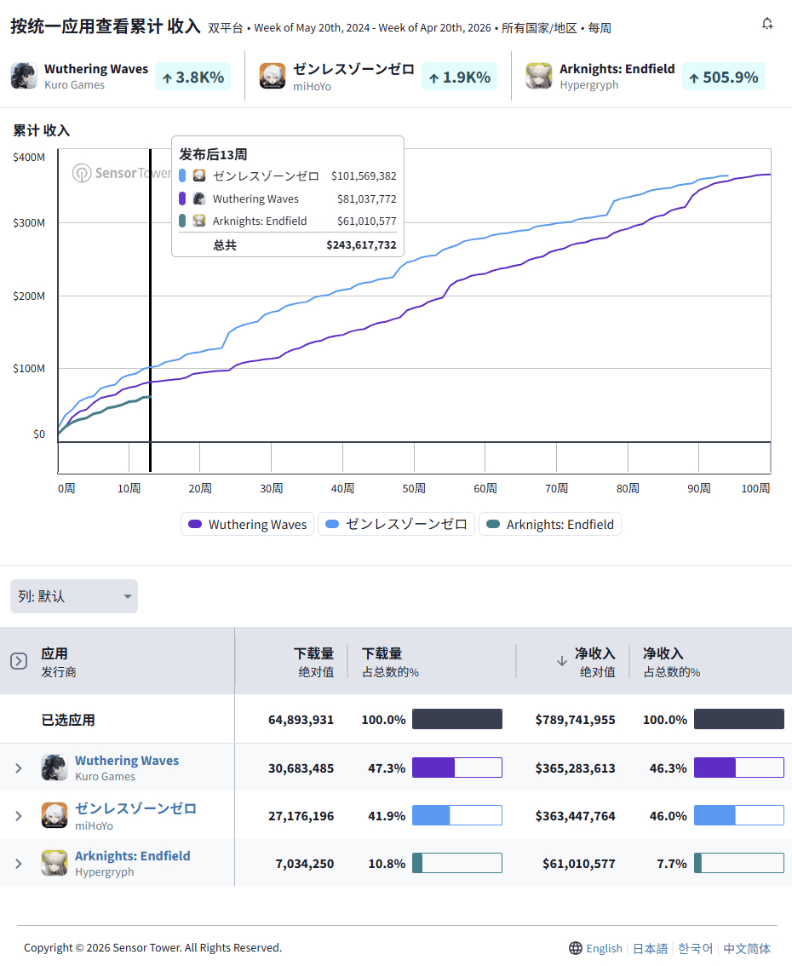Image resolution: width=792 pixels, height=966 pixels.
Task: Toggle ゼンレスゾーンゼロ series in chart legend
Action: [397, 524]
